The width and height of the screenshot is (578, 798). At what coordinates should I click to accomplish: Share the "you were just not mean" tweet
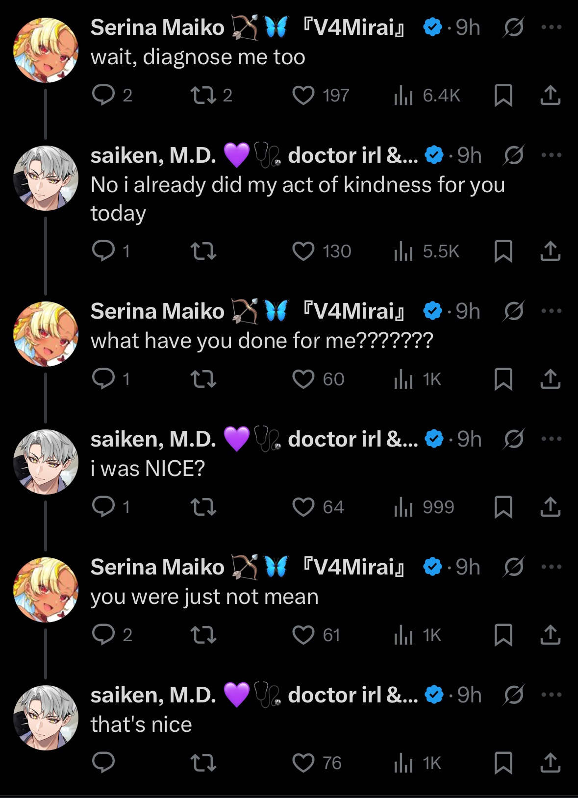[551, 635]
